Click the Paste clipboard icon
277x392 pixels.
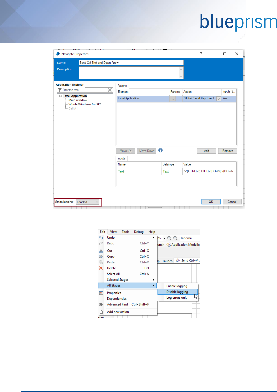(101, 262)
